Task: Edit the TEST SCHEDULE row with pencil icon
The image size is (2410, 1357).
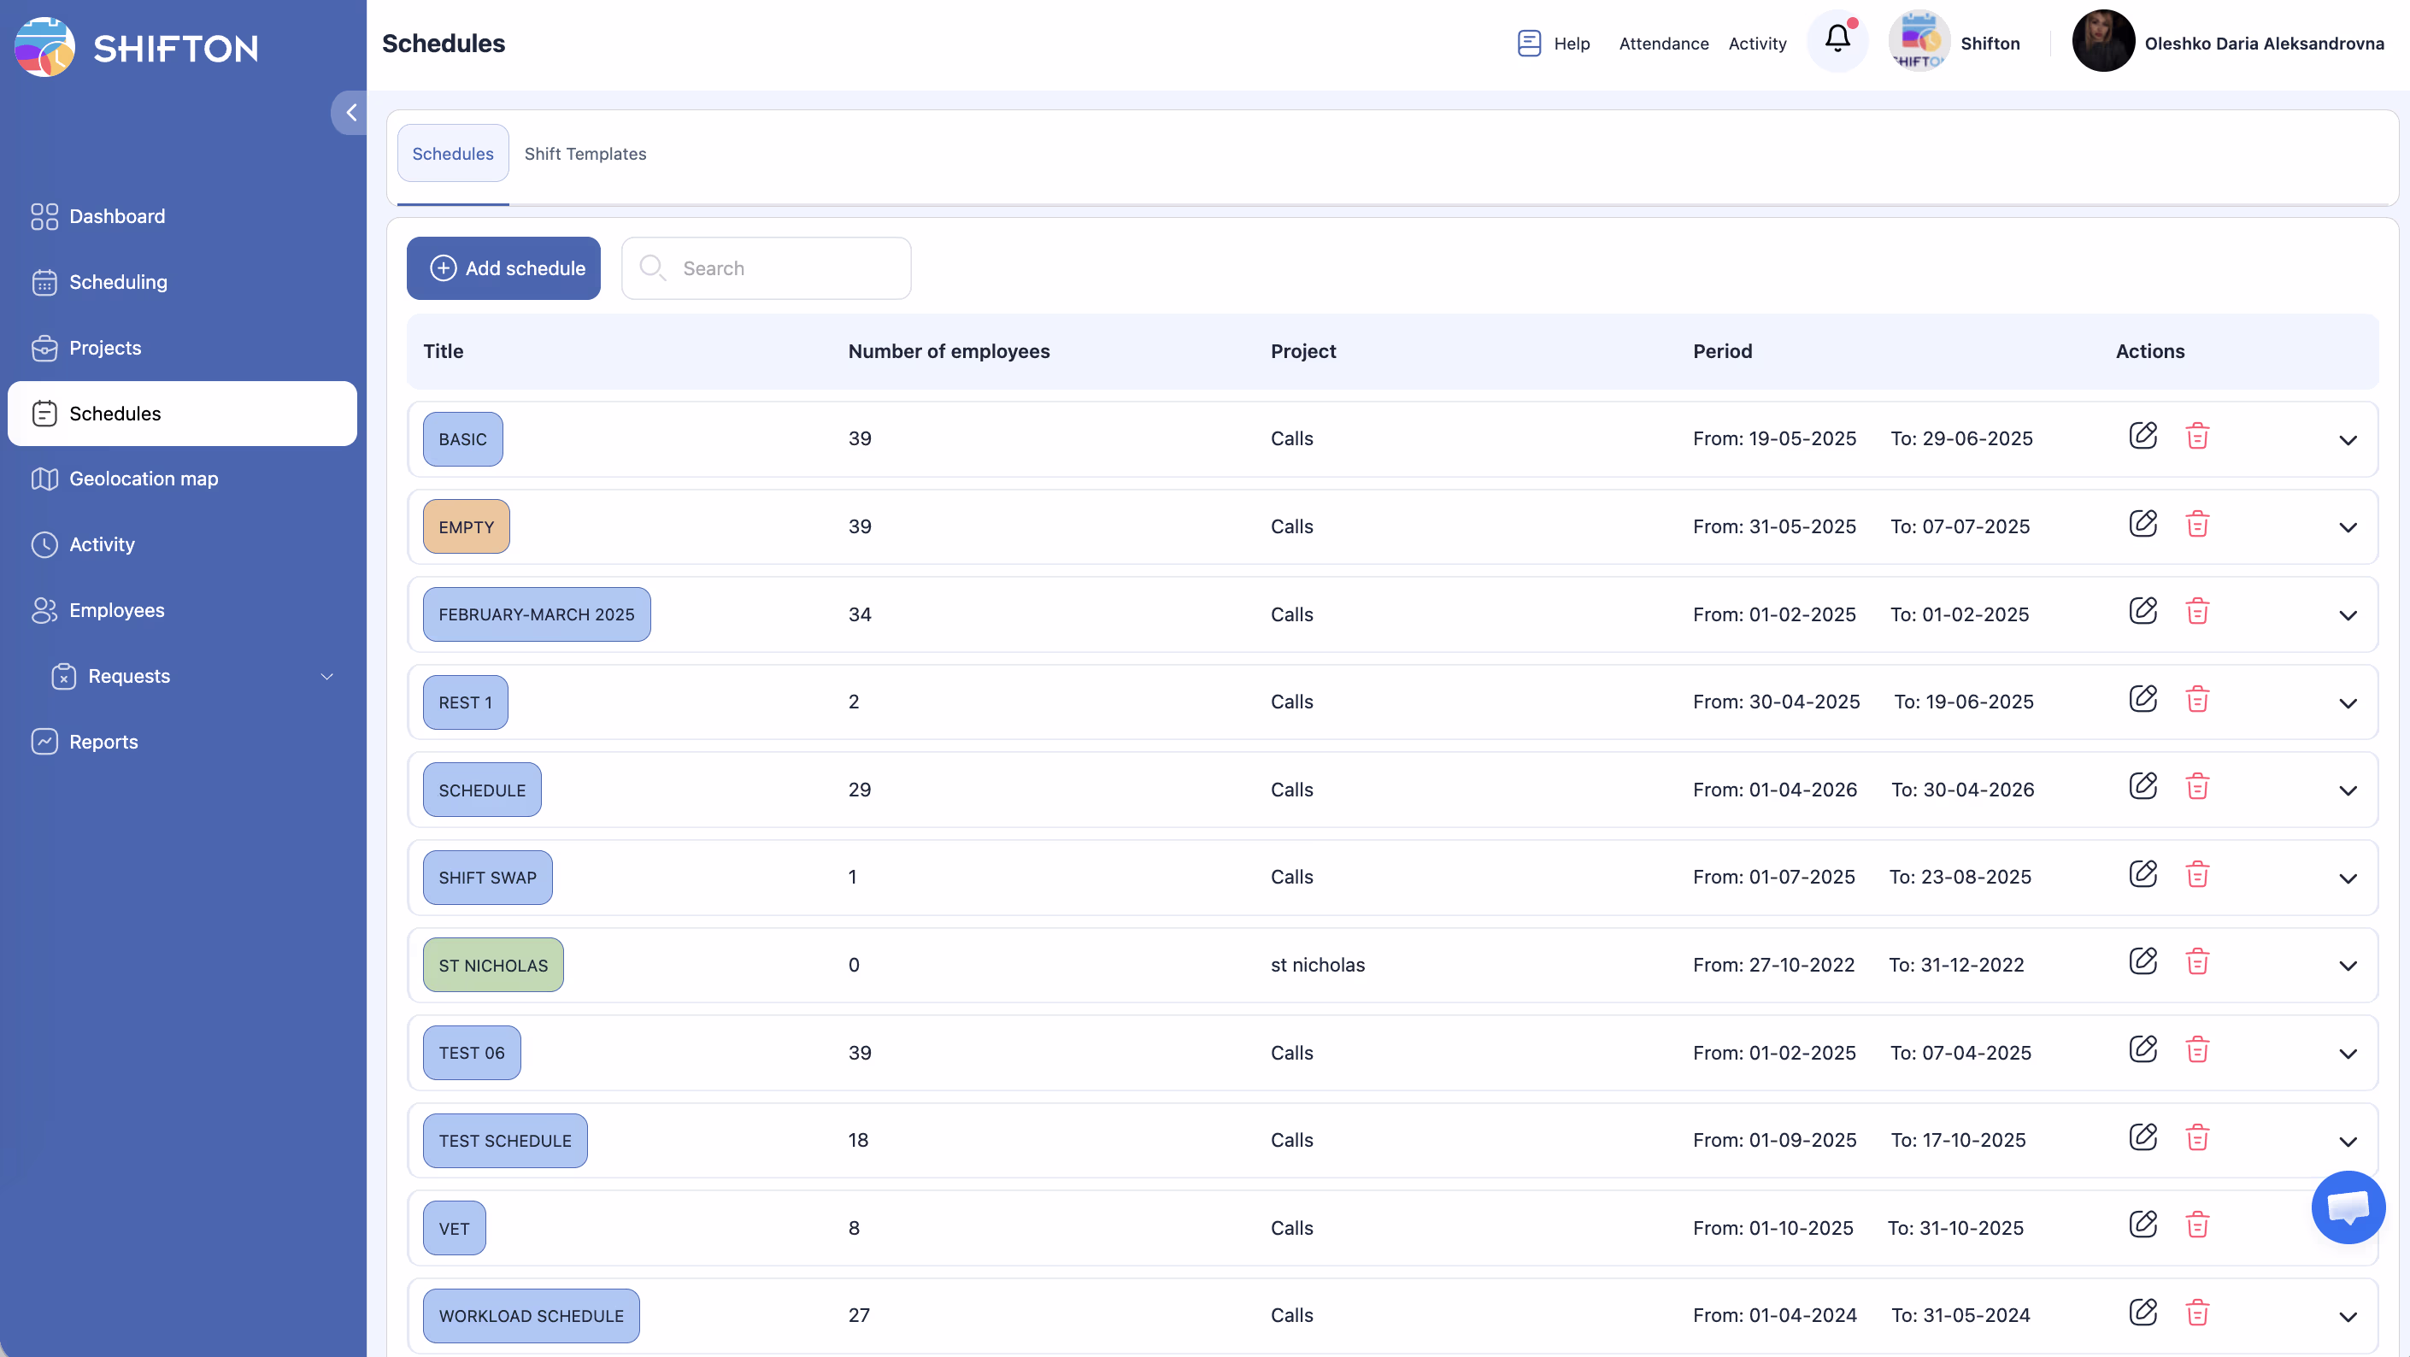Action: (2143, 1137)
